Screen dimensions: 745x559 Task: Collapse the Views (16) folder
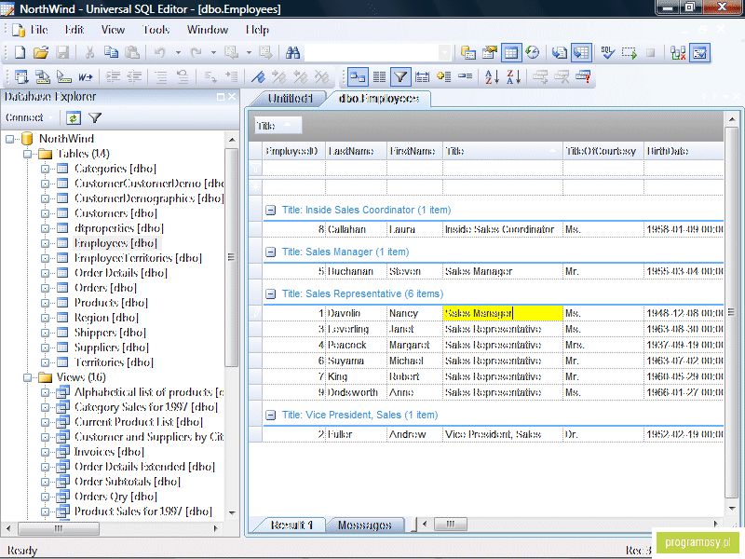point(28,377)
